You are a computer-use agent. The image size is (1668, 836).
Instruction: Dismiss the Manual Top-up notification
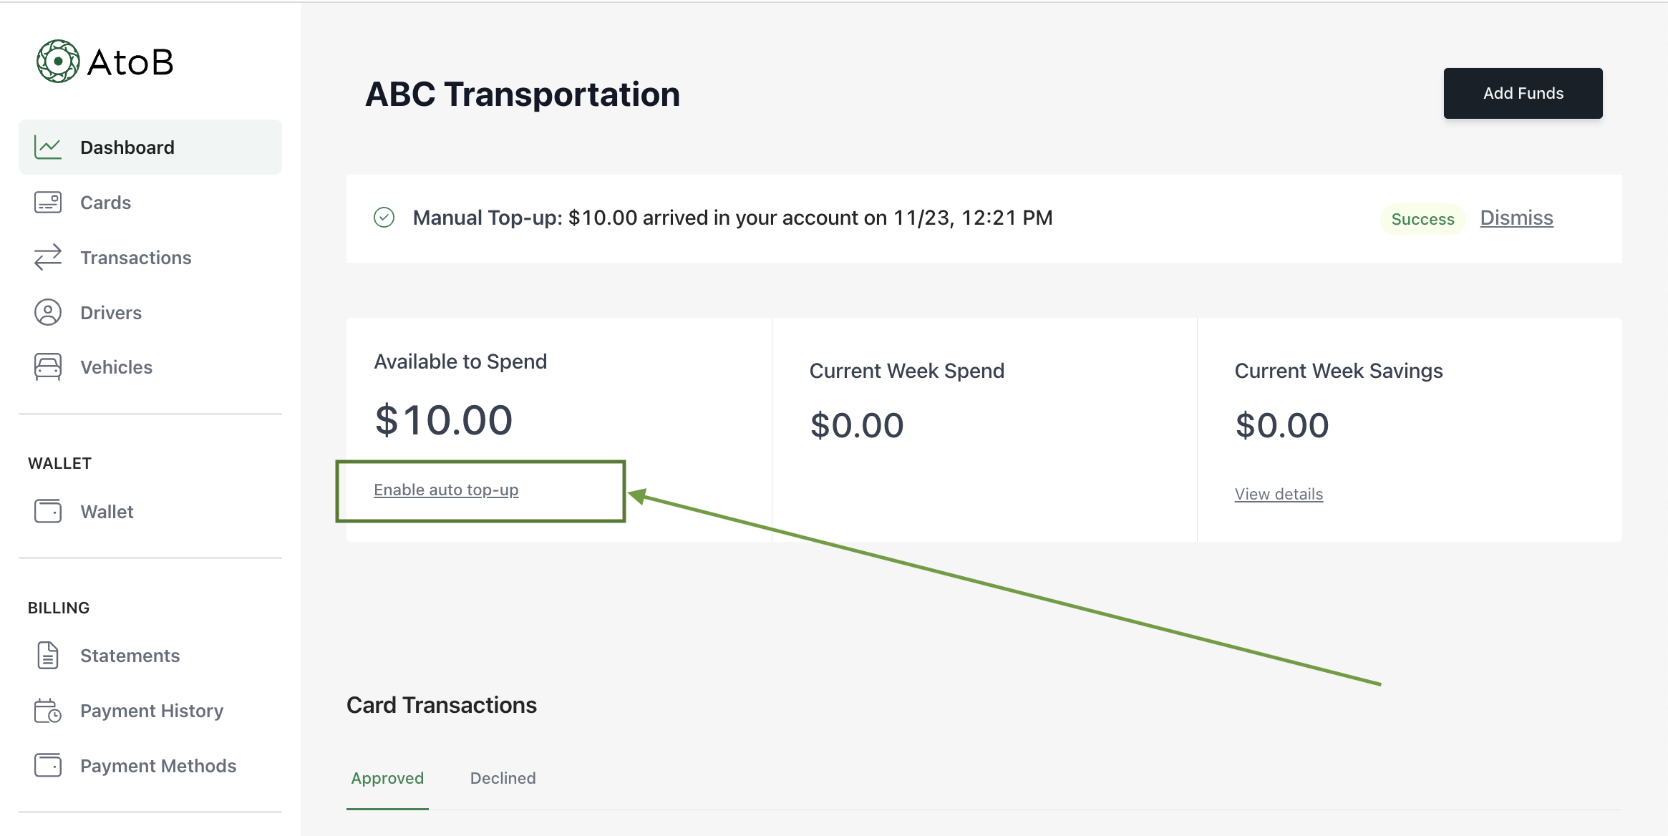[x=1517, y=218]
